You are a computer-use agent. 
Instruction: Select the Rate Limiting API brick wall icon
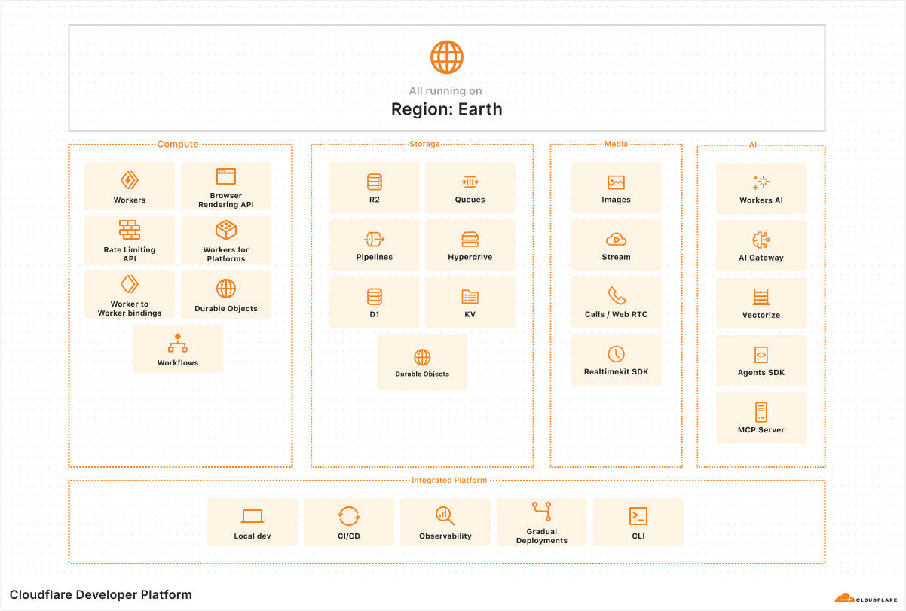click(x=130, y=230)
